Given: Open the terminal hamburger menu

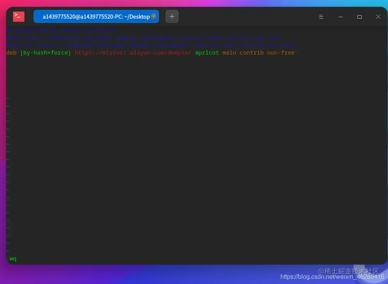Looking at the screenshot, I should coord(321,17).
